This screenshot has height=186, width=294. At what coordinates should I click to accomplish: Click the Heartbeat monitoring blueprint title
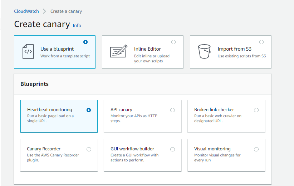click(49, 110)
